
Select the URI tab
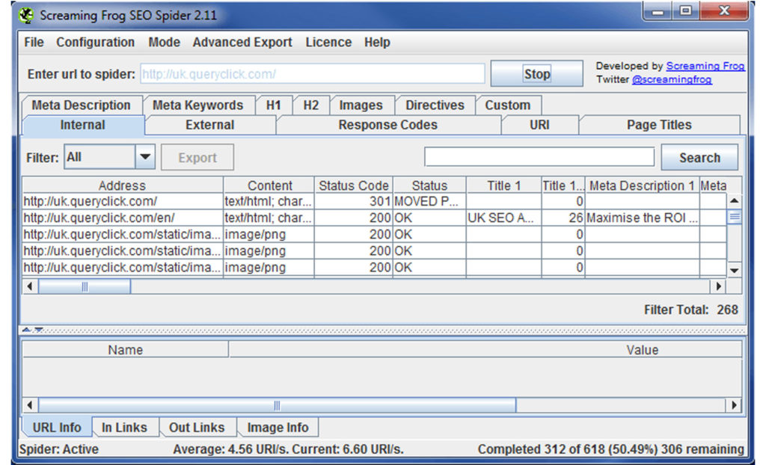539,125
